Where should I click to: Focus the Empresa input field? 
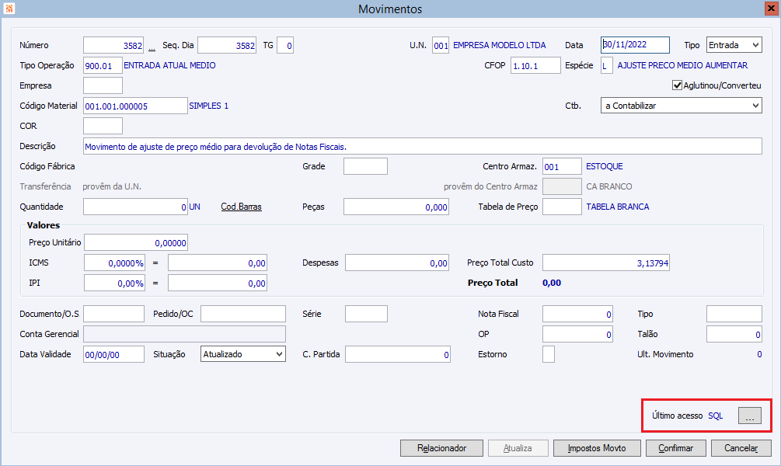click(103, 85)
